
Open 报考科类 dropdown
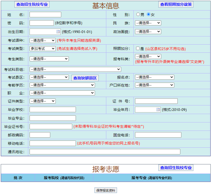coord(148,56)
